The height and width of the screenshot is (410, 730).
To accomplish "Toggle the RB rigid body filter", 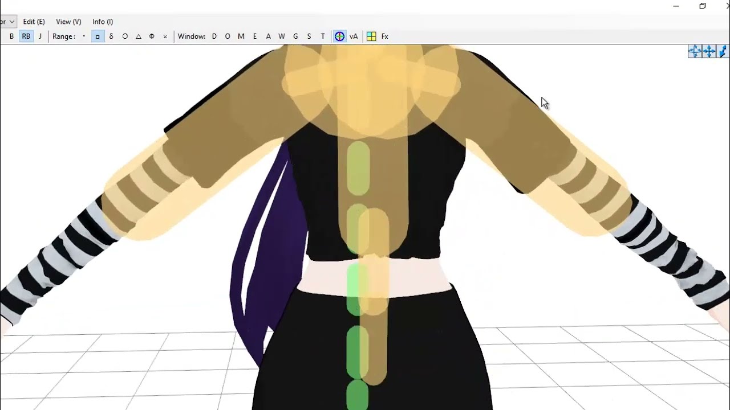I will [26, 36].
